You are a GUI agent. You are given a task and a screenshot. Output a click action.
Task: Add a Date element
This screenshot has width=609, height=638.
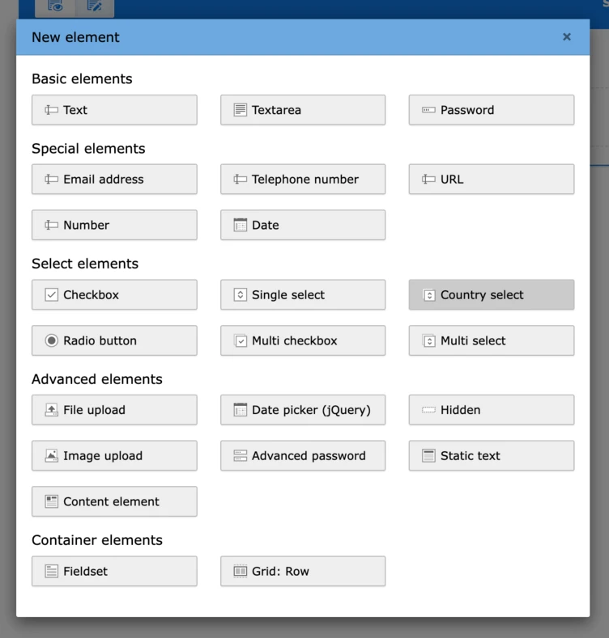coord(303,225)
